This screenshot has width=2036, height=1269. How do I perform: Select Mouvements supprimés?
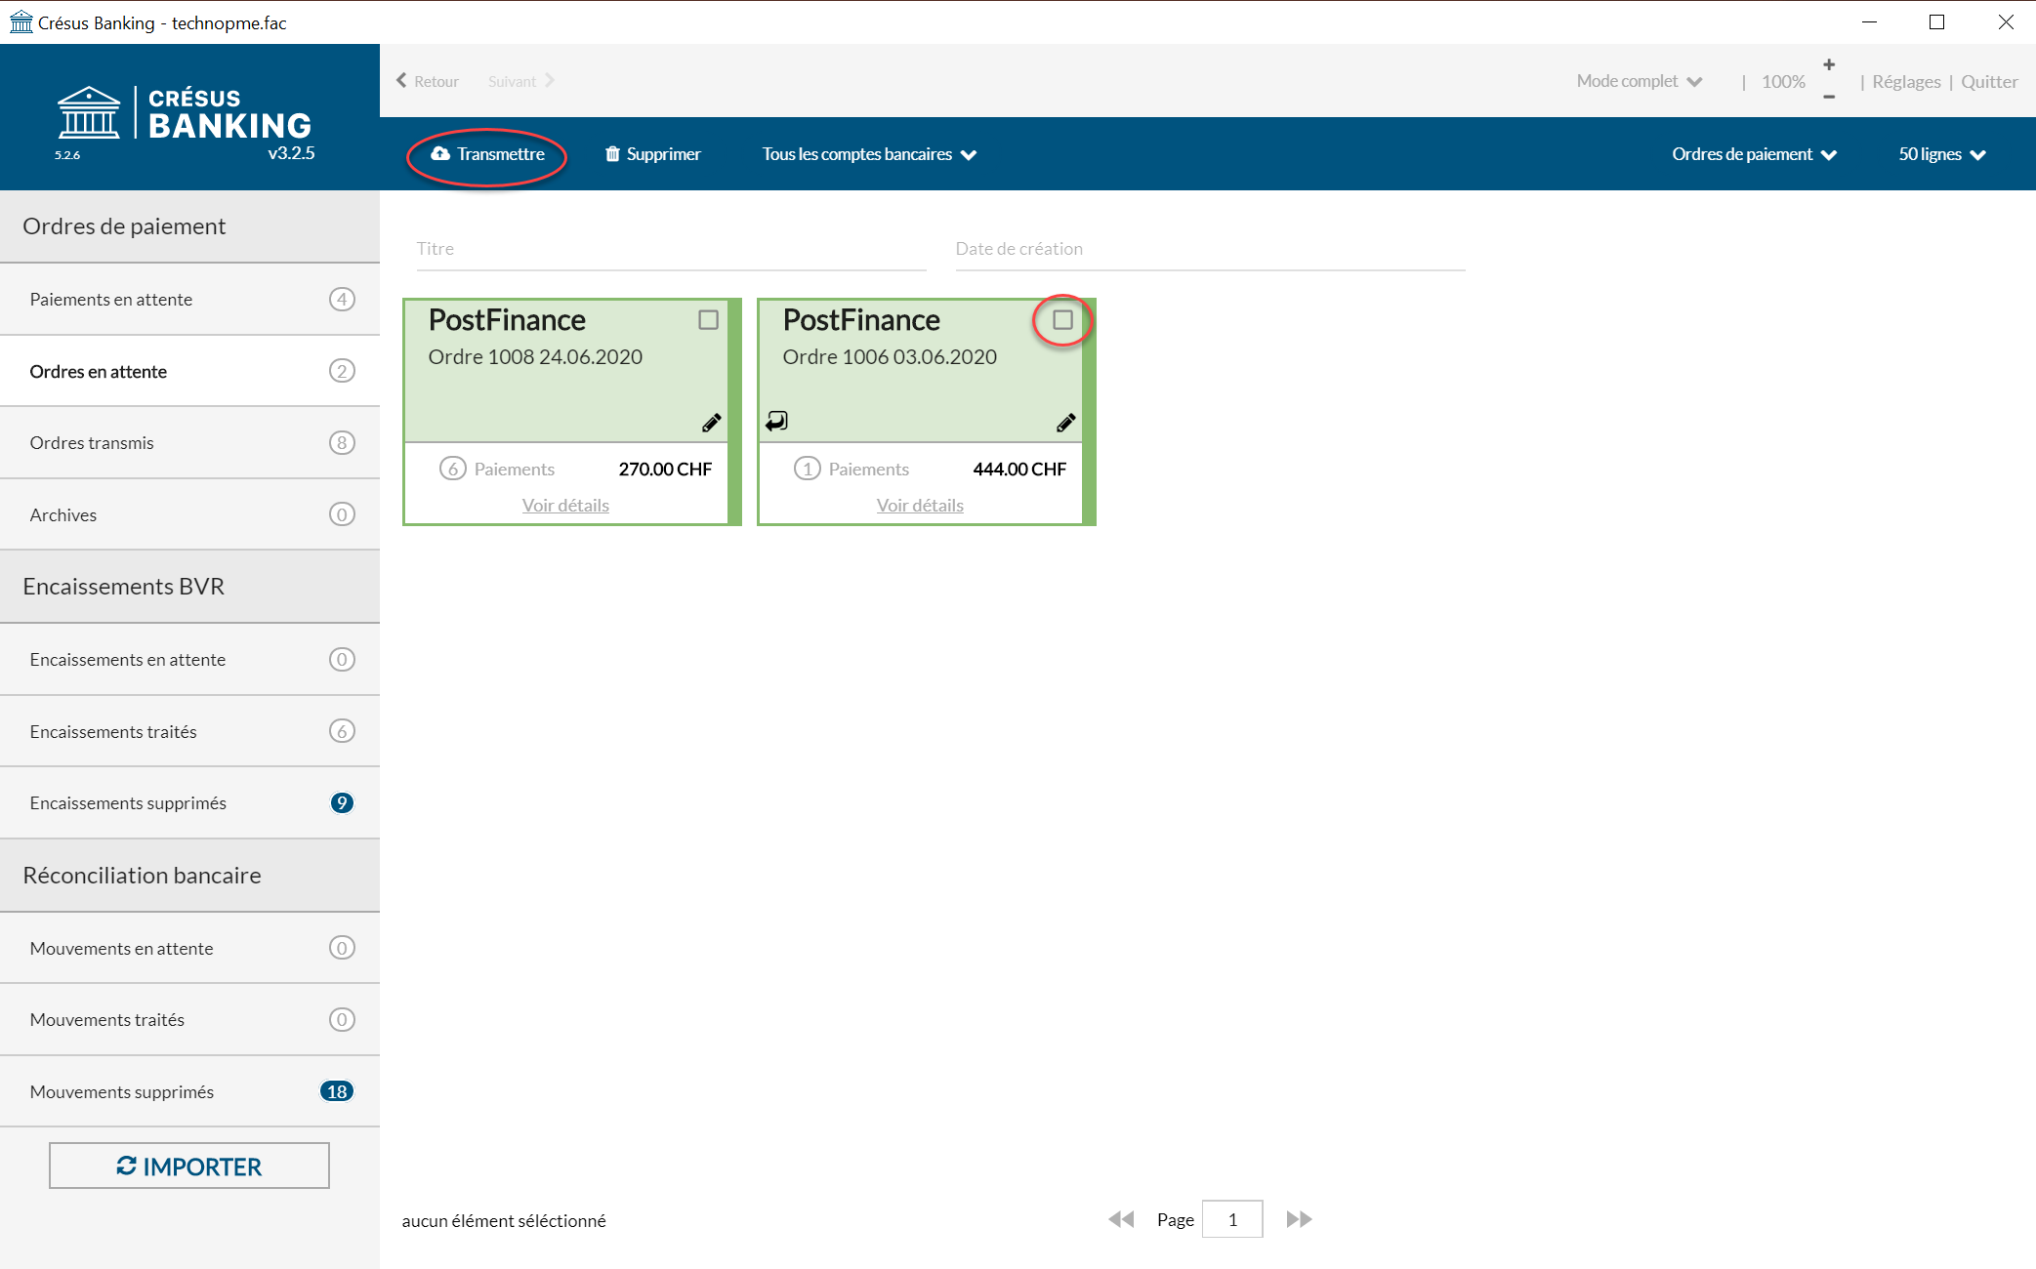click(189, 1091)
